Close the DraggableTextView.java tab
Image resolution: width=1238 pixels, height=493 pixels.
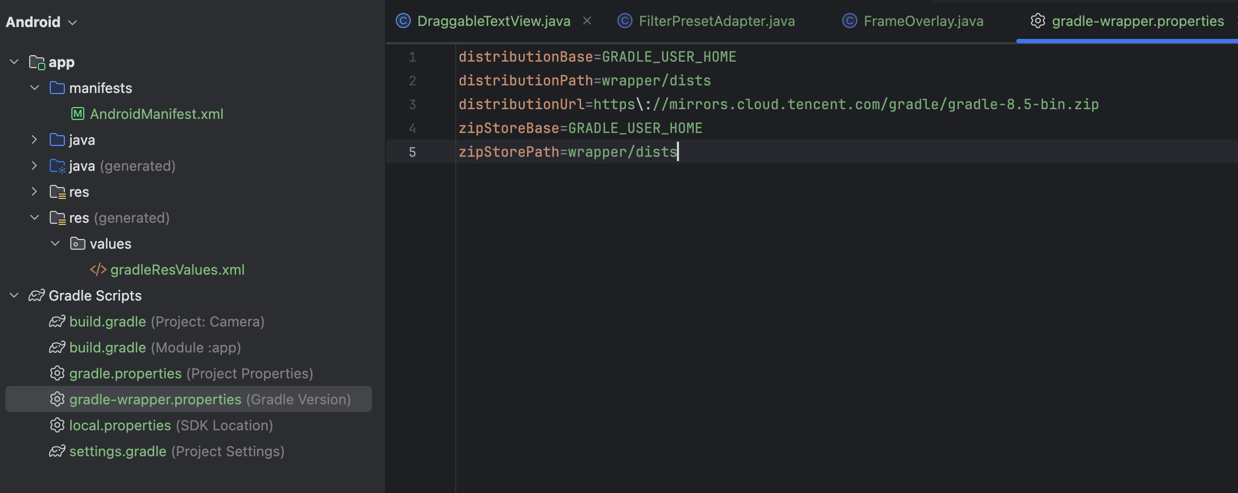pos(587,21)
